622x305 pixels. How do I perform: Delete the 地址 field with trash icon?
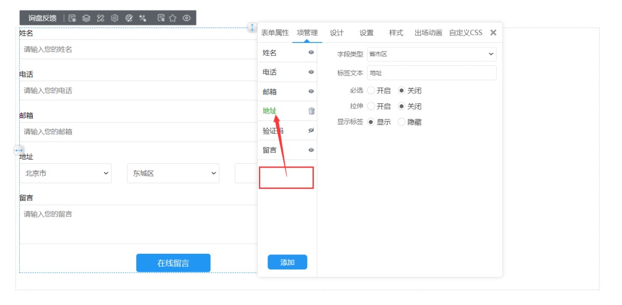click(x=312, y=111)
